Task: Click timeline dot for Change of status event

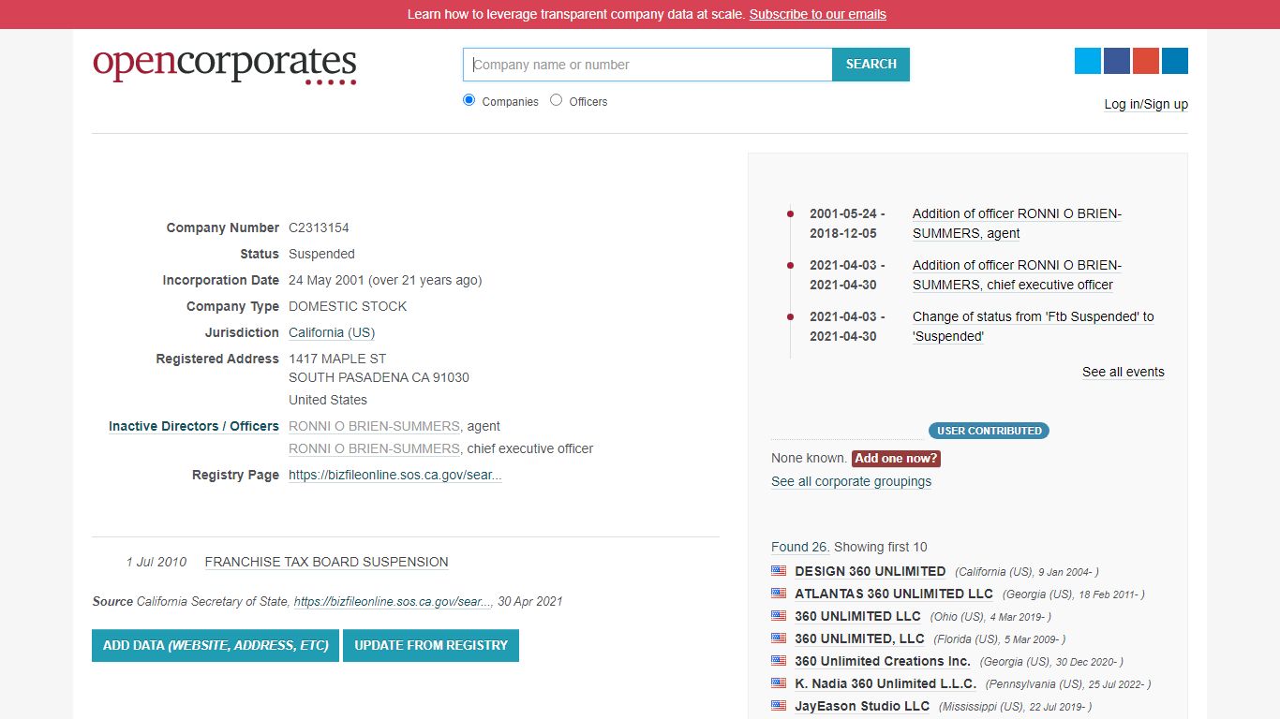Action: (790, 317)
